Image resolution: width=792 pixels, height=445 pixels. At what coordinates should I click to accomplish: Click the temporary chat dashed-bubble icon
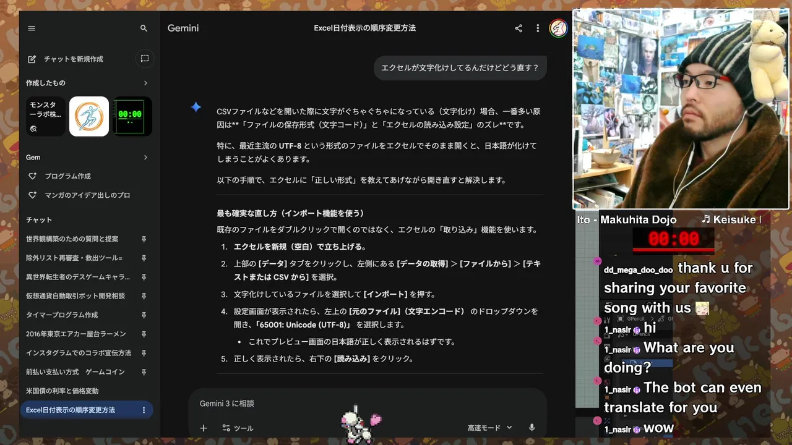(145, 59)
